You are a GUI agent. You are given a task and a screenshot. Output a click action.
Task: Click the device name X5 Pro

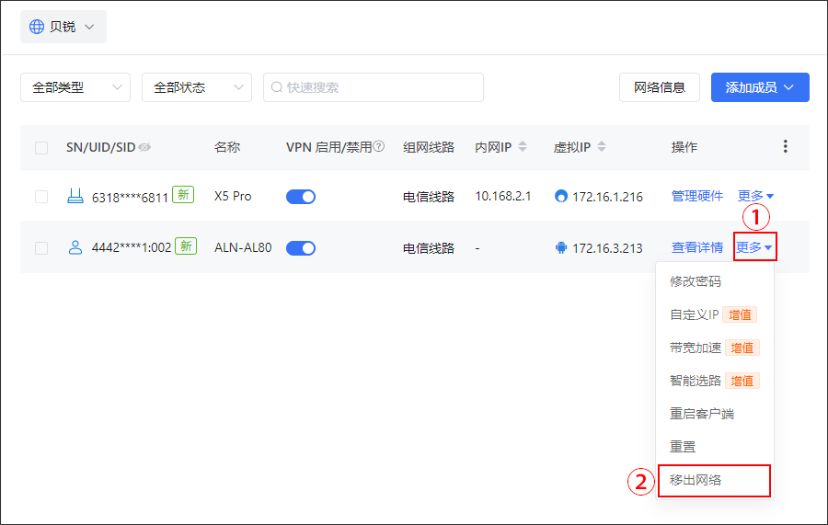click(233, 196)
